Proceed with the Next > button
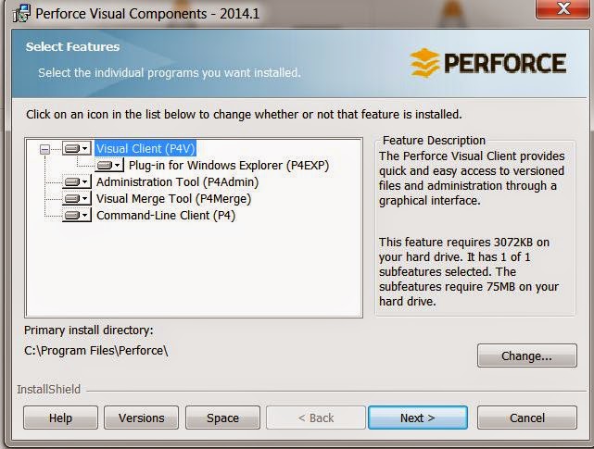 418,418
